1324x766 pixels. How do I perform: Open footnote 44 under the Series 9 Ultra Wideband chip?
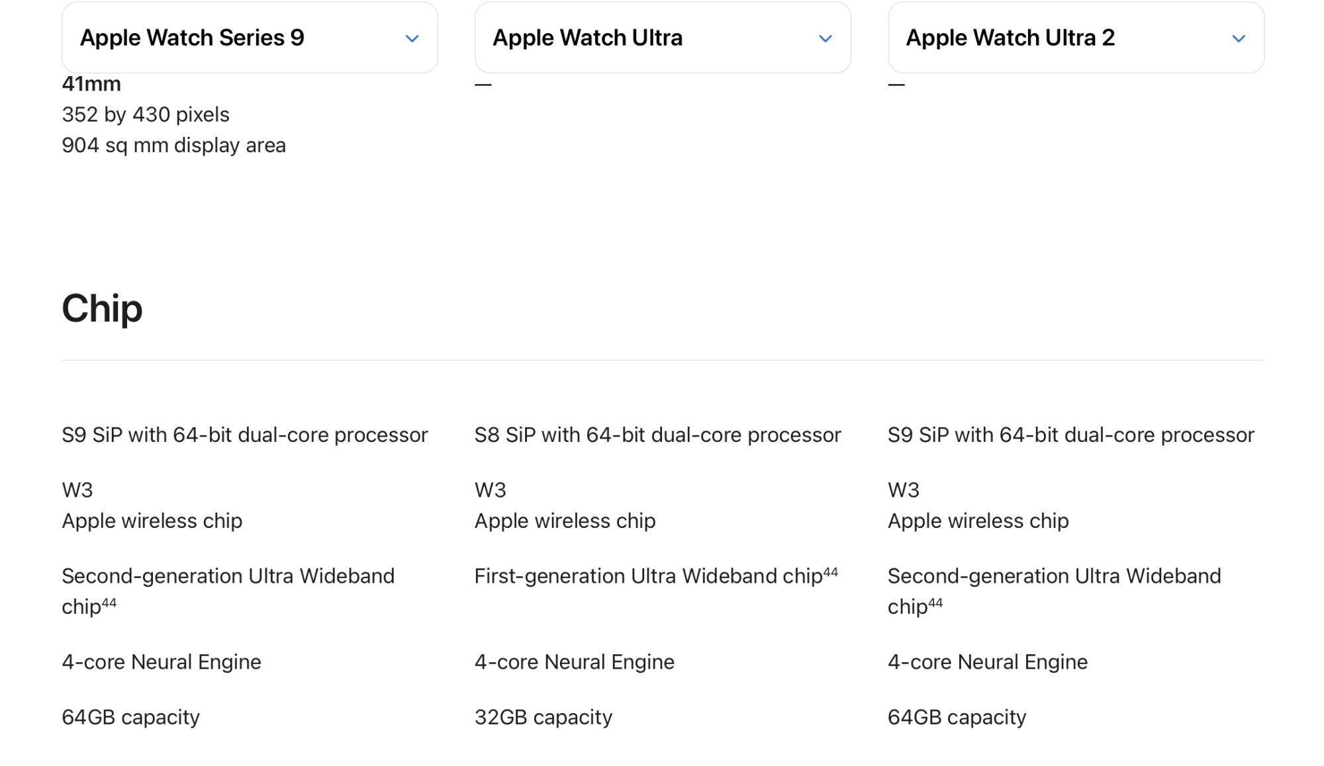tap(109, 603)
